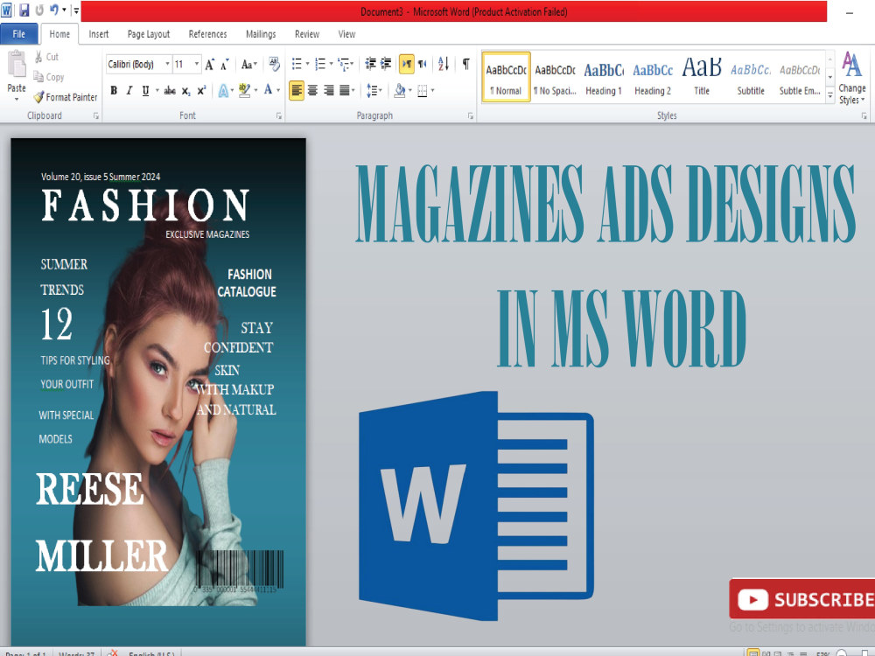Click the FASHION magazine cover image

[158, 392]
